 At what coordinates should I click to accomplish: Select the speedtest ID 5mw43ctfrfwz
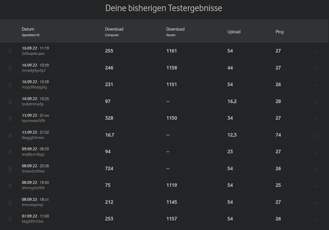33,171
